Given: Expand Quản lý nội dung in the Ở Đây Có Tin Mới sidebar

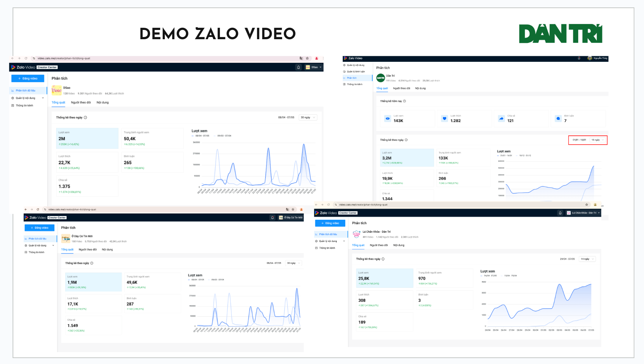Looking at the screenshot, I should pos(53,246).
